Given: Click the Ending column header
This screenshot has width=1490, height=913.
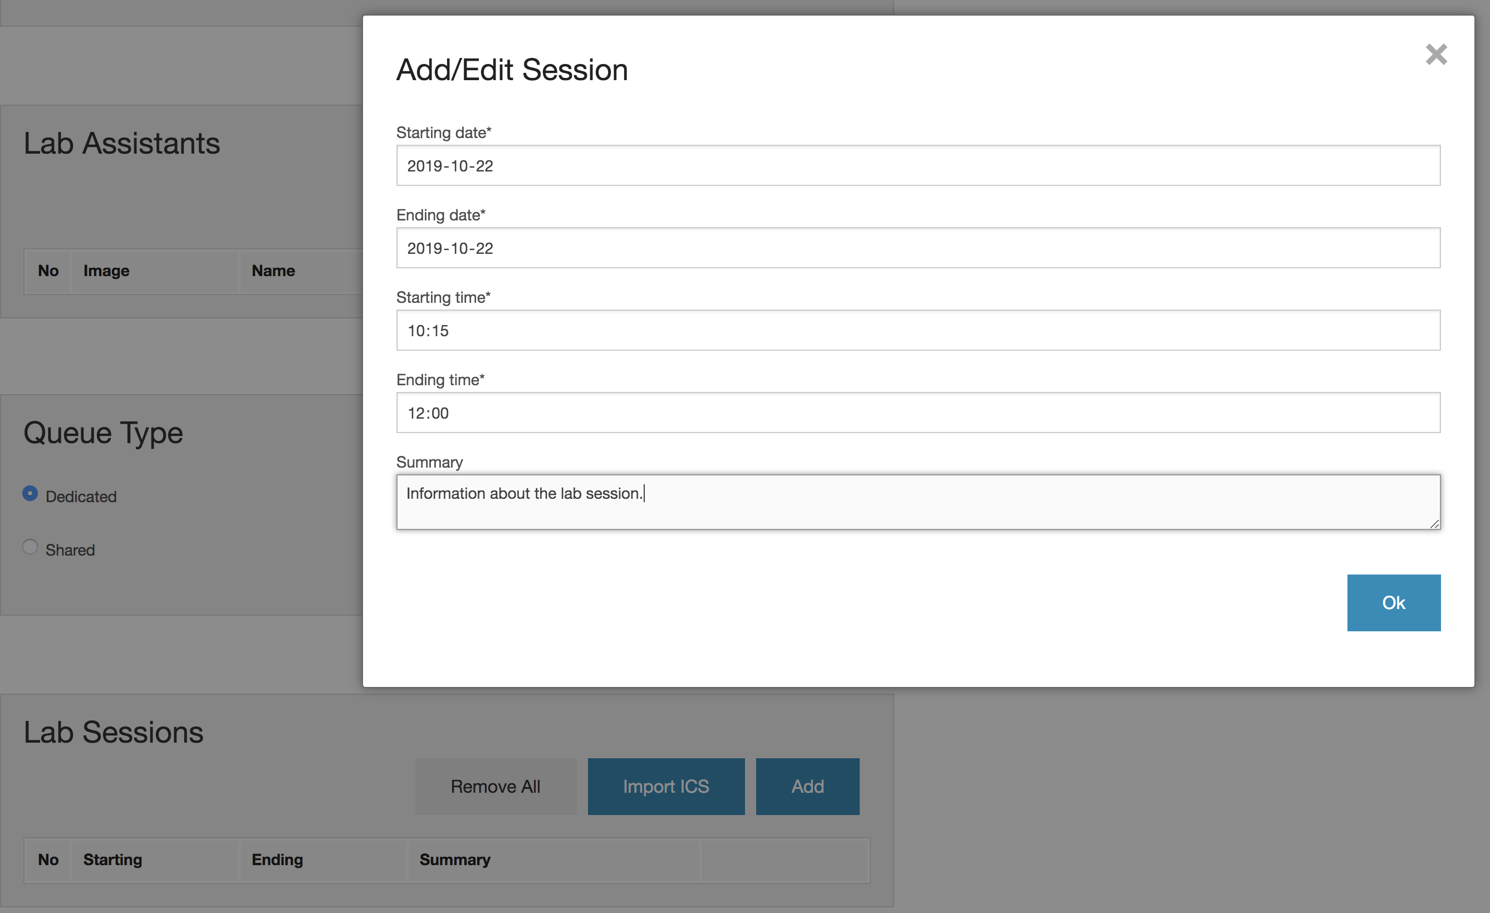Looking at the screenshot, I should coord(277,860).
